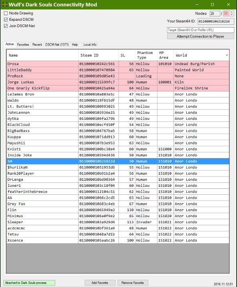Sort by the Name column header
Screen dimensions: 237x287
pos(42,55)
